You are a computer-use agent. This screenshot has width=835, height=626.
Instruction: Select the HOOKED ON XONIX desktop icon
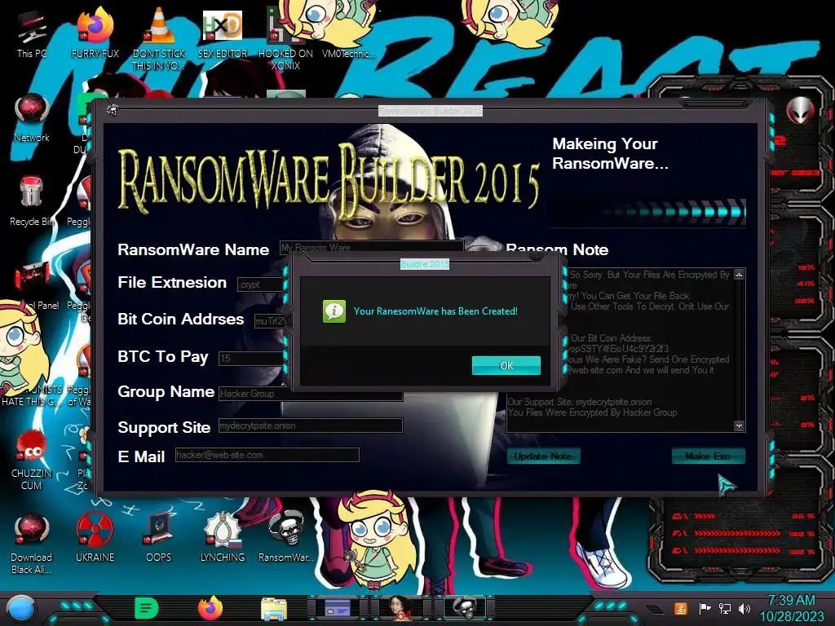(x=285, y=38)
